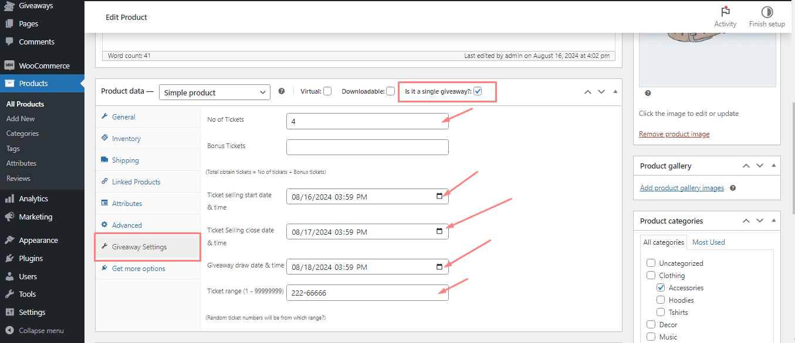Click the Giveaways sidebar icon
795x343 pixels.
point(9,6)
